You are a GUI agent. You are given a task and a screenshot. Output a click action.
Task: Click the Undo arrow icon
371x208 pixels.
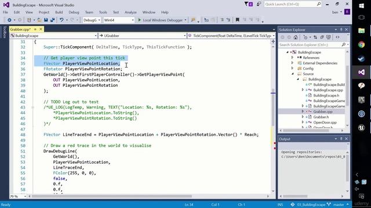point(61,20)
